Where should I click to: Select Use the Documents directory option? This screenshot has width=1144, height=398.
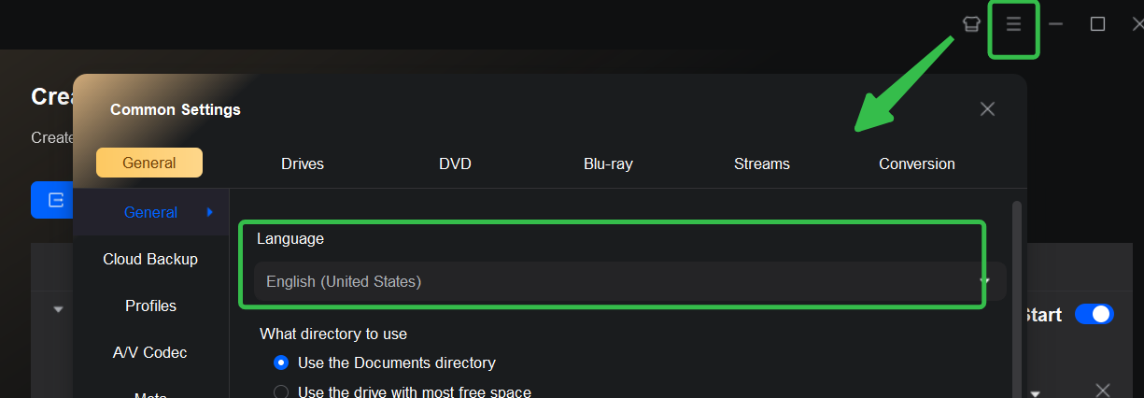(x=281, y=362)
